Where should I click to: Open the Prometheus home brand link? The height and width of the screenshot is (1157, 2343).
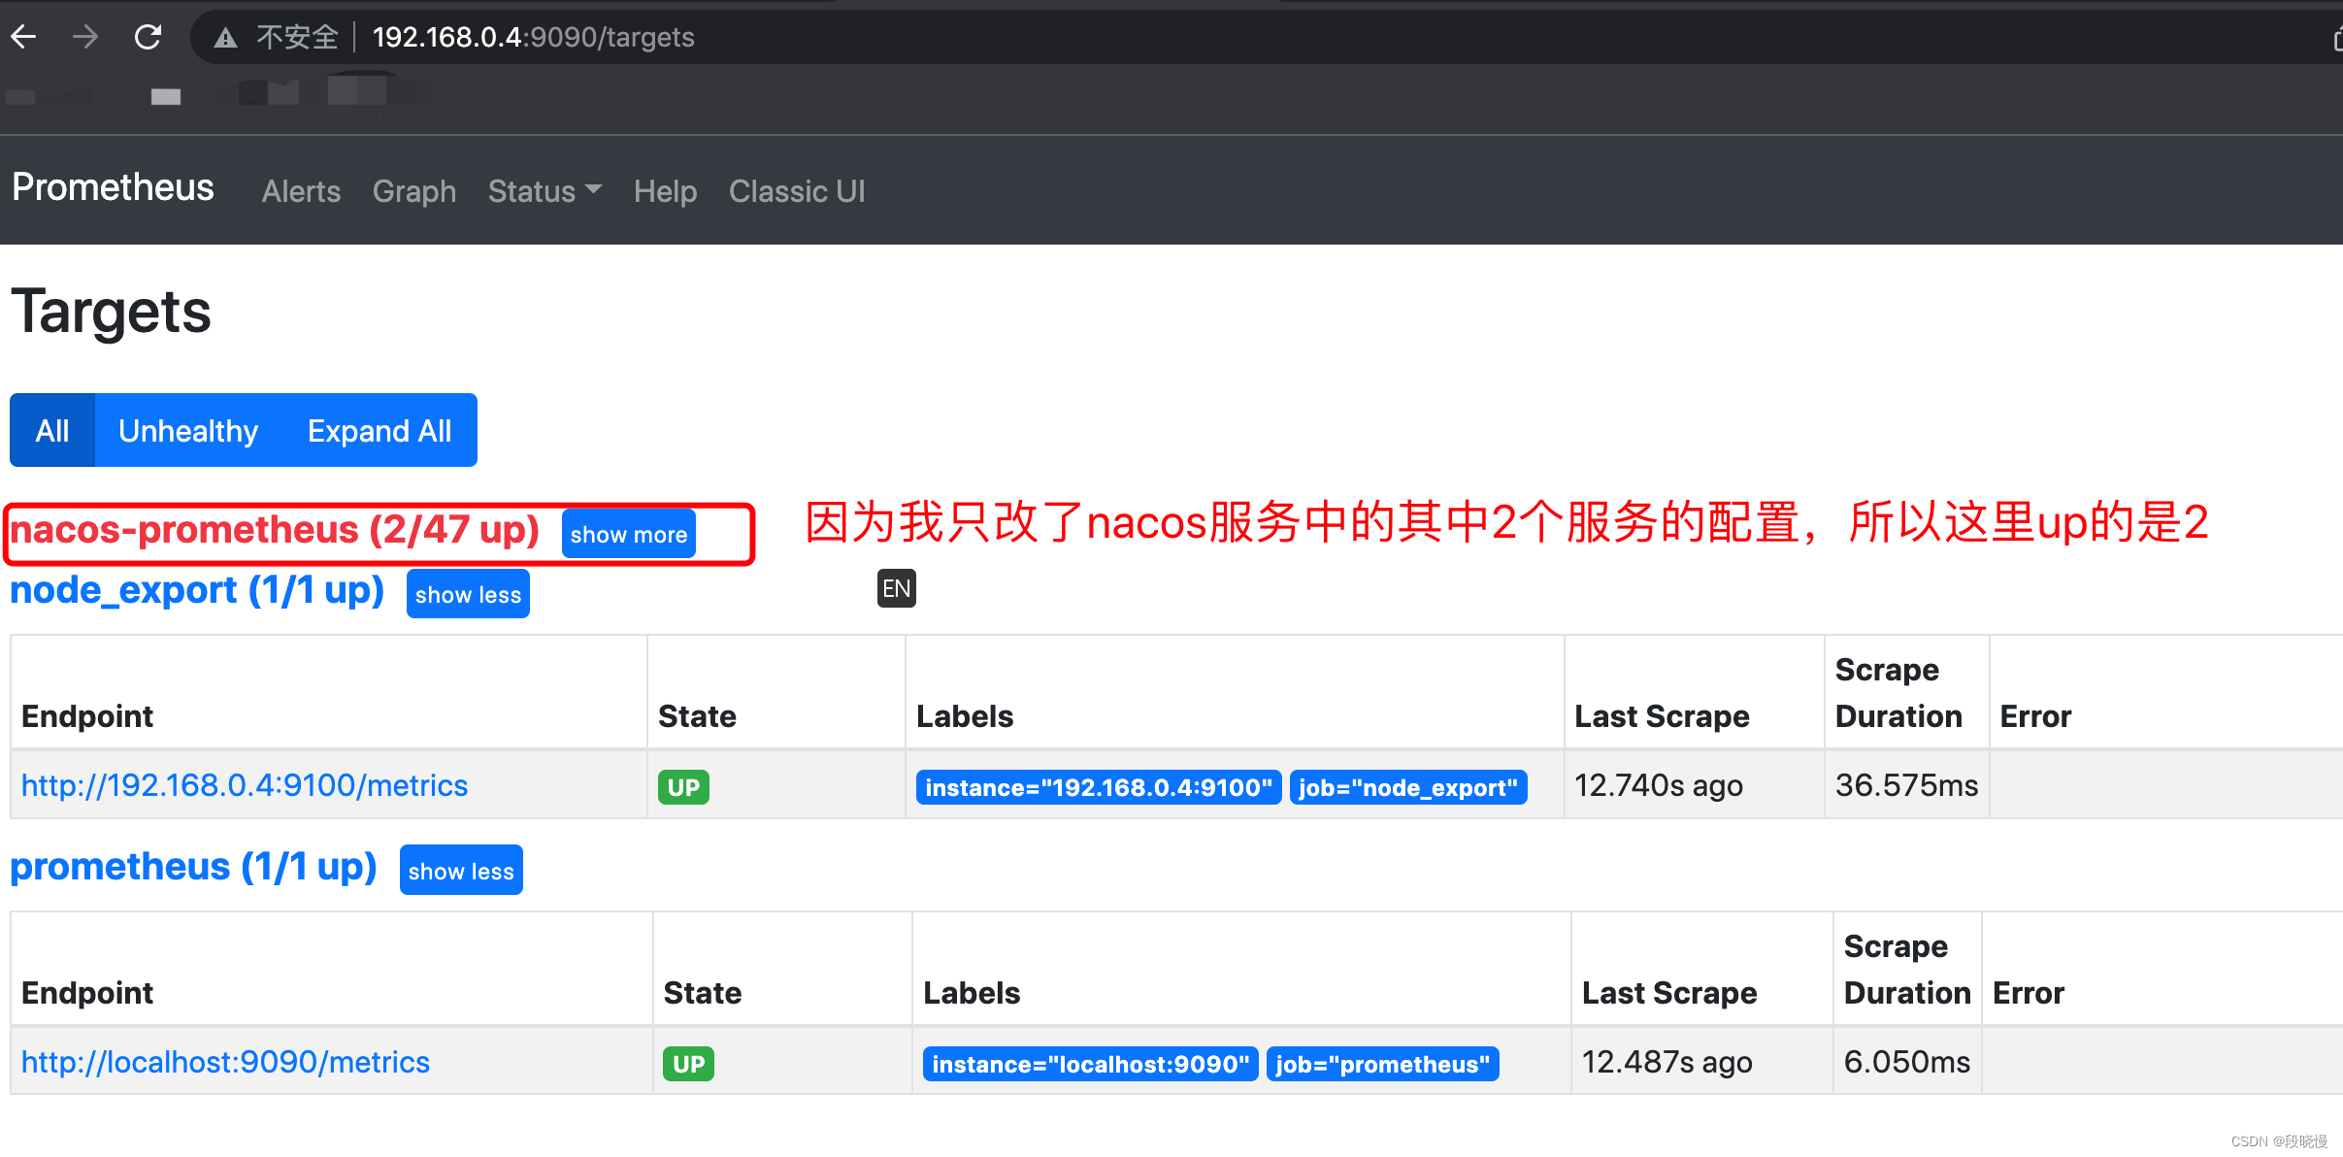point(113,187)
